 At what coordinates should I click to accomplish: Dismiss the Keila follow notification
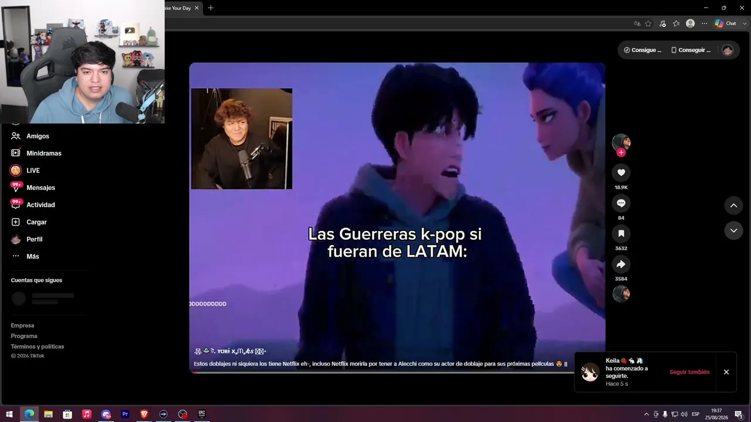coord(726,372)
